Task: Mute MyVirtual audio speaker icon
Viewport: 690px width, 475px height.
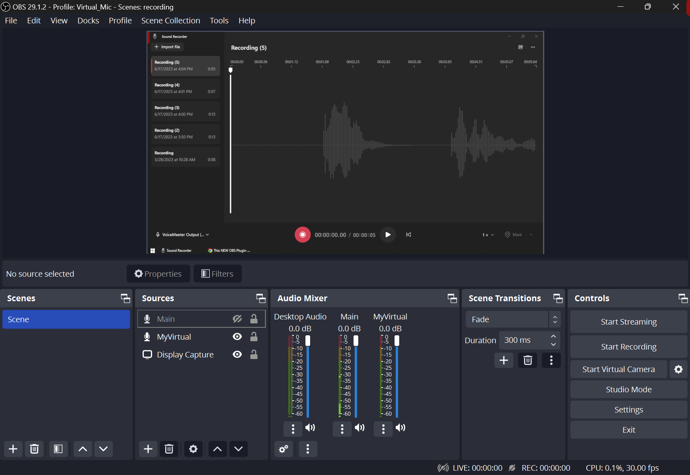Action: 400,427
